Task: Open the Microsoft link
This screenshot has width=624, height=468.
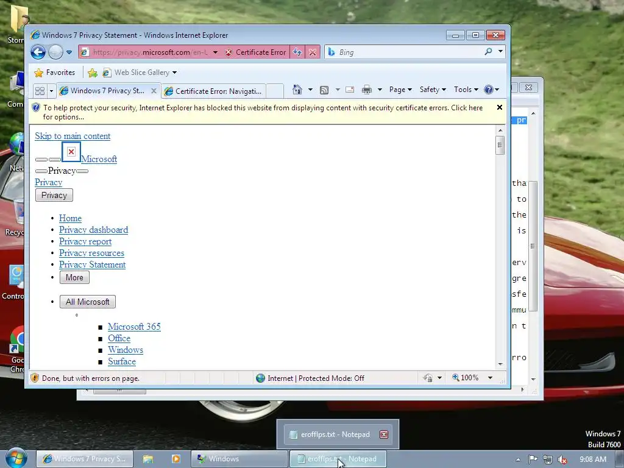Action: pos(99,159)
